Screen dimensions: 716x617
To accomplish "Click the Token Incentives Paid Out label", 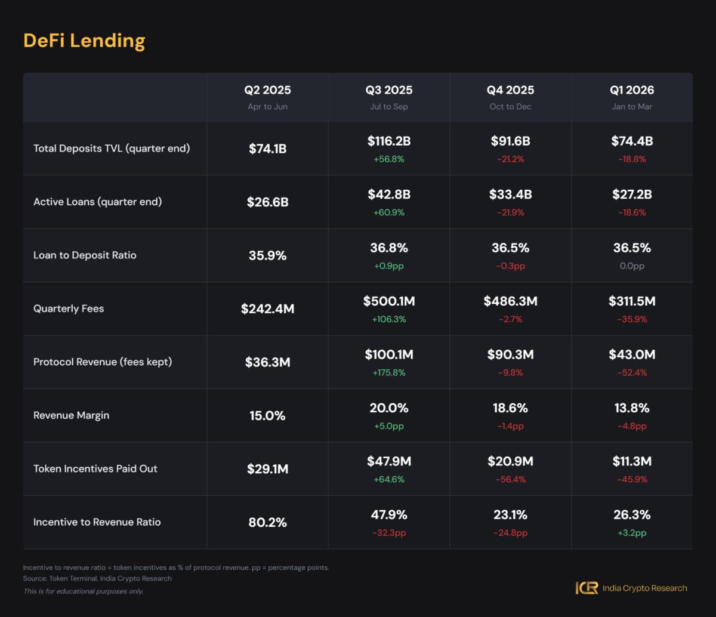I will pos(95,468).
